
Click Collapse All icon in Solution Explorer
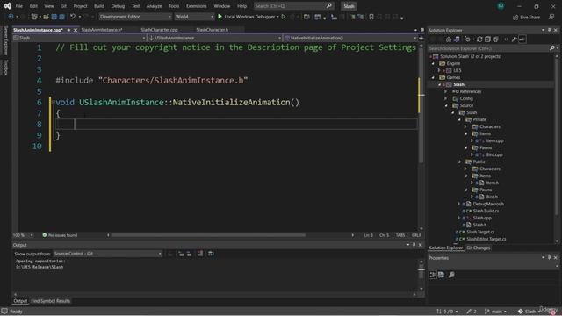(487, 39)
